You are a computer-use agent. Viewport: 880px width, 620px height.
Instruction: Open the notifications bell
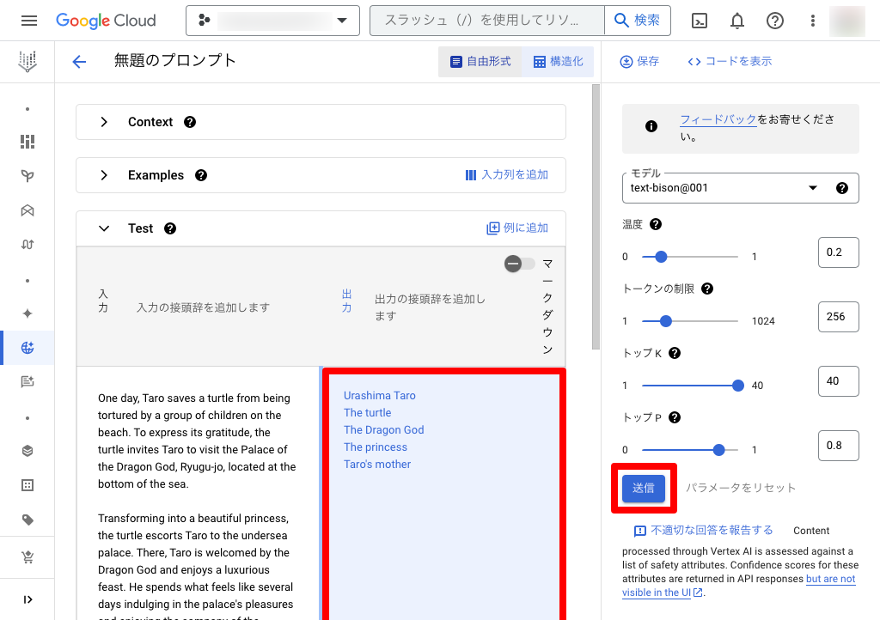pyautogui.click(x=737, y=21)
